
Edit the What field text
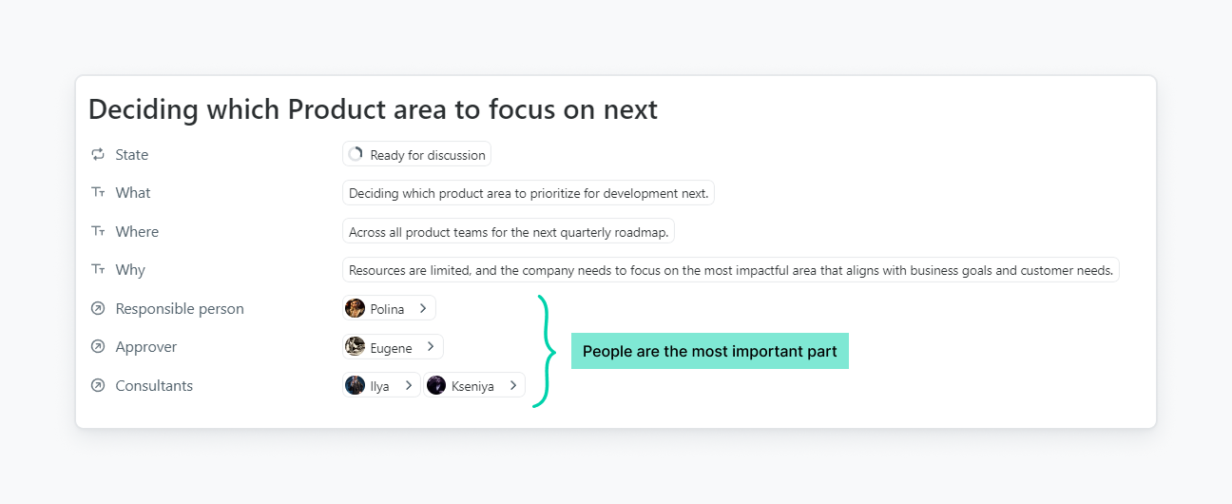tap(528, 193)
